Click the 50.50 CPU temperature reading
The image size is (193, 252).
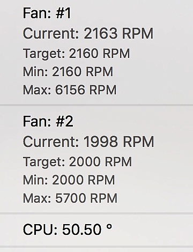click(81, 229)
